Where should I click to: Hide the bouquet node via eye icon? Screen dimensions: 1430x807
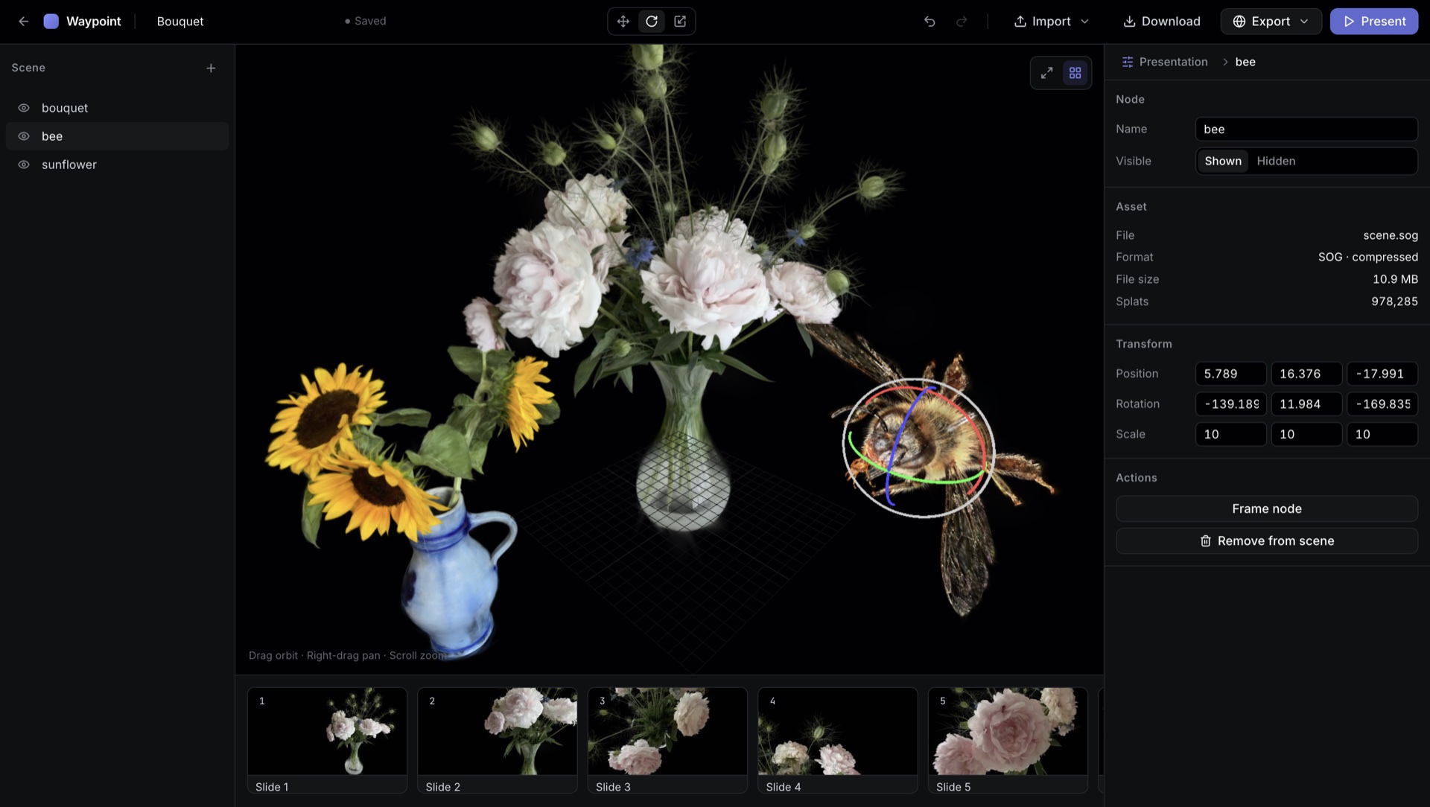point(24,108)
